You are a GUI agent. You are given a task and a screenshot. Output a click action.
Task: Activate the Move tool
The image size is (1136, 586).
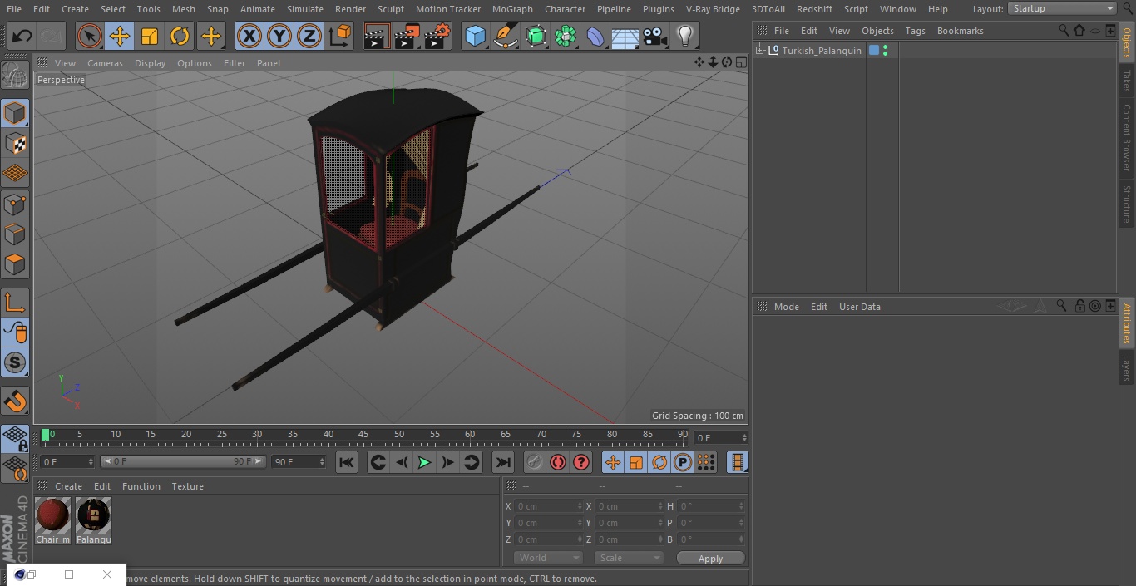coord(120,37)
